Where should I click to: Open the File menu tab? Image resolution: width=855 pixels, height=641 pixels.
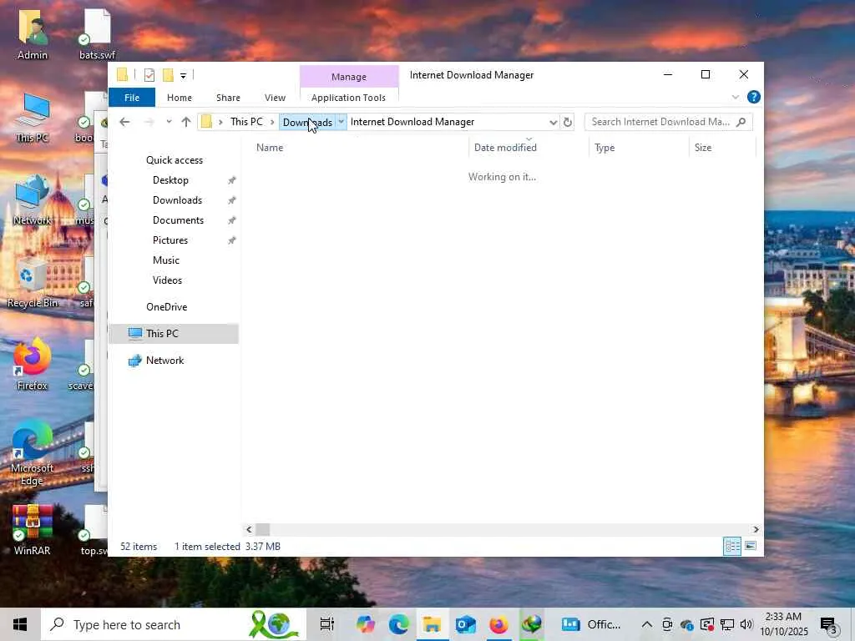(132, 98)
